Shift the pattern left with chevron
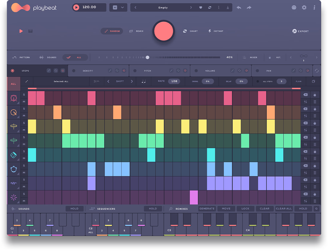The image size is (328, 251). (x=108, y=81)
